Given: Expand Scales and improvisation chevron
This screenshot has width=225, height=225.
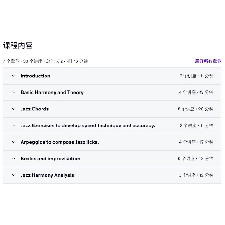Looking at the screenshot, I should click(14, 159).
